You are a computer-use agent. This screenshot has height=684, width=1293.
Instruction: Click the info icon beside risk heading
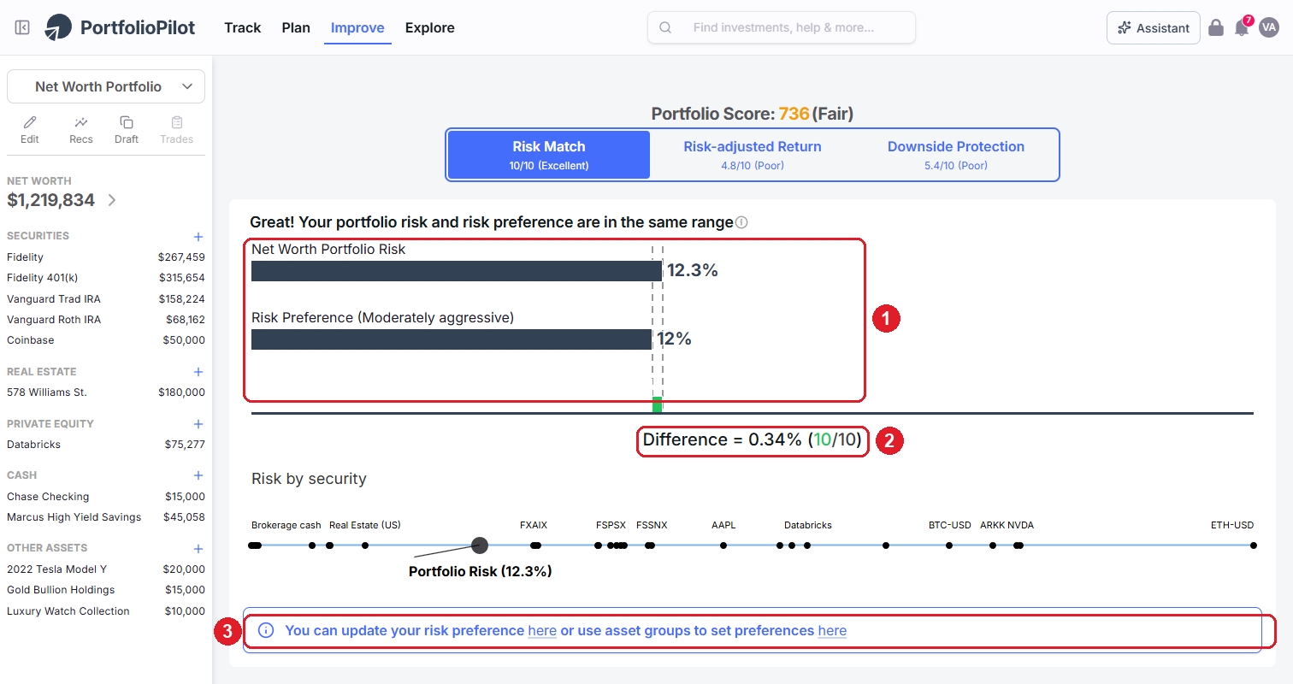[x=741, y=222]
